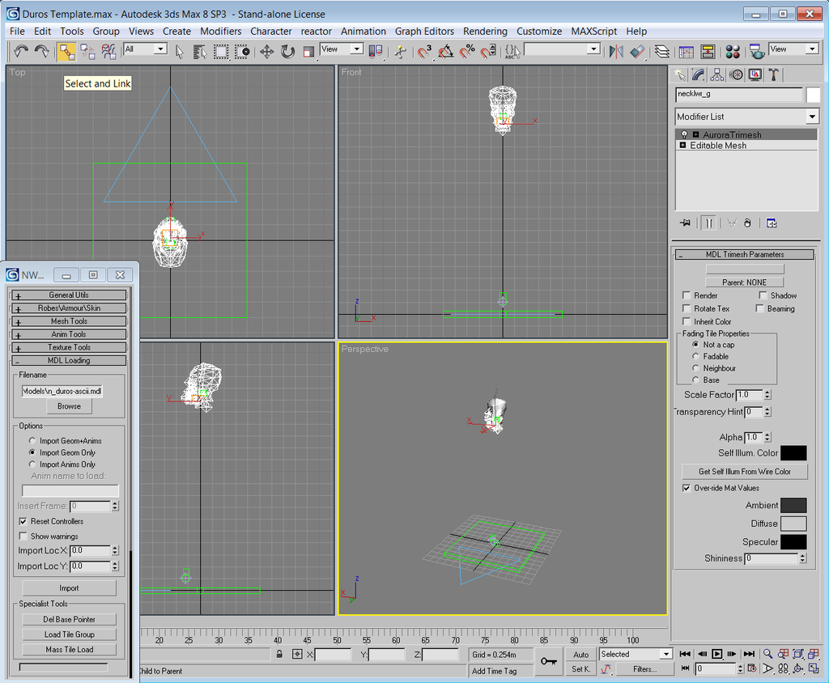The height and width of the screenshot is (683, 829).
Task: Click the Load Tile Group button
Action: point(69,634)
